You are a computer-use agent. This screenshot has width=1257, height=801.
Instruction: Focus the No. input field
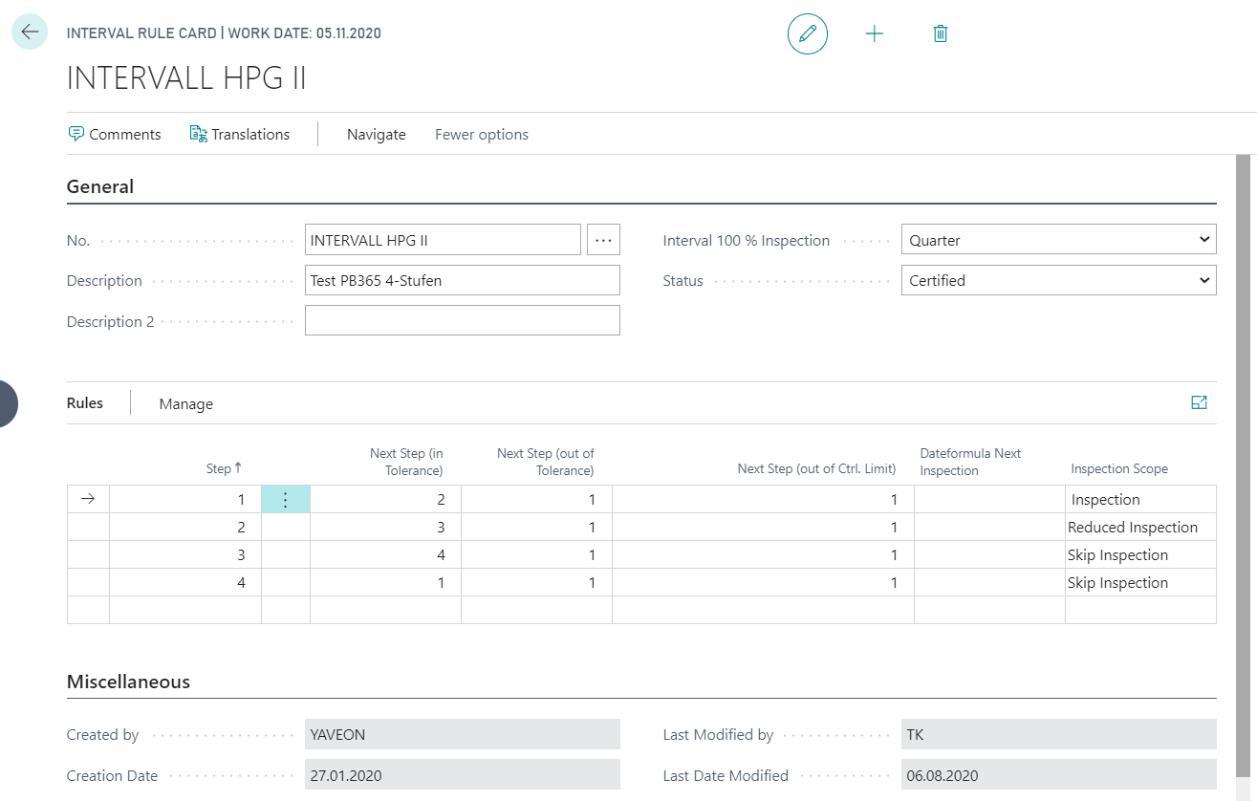(443, 240)
